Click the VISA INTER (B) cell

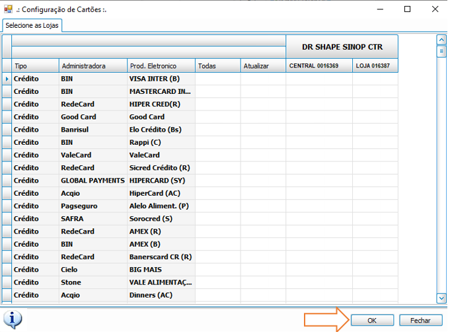click(x=161, y=79)
